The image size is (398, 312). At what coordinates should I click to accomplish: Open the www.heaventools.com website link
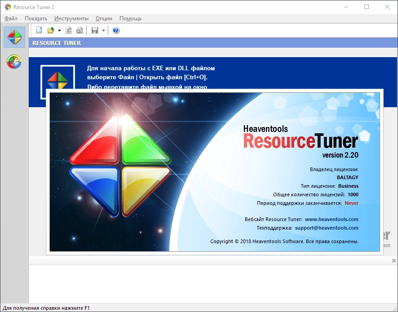(332, 219)
